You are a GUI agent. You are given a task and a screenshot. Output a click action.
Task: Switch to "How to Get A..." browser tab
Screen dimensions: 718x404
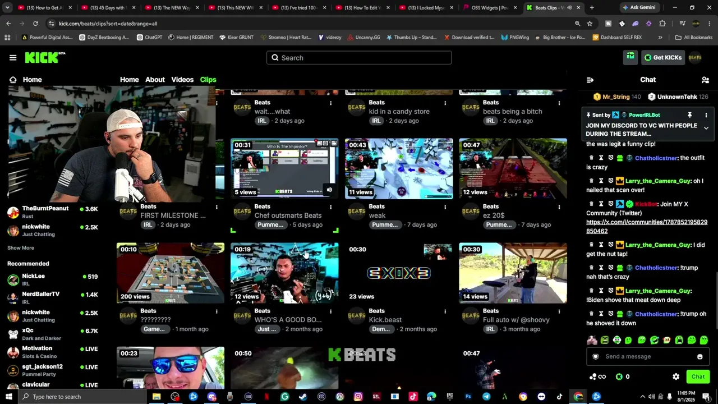pos(44,8)
